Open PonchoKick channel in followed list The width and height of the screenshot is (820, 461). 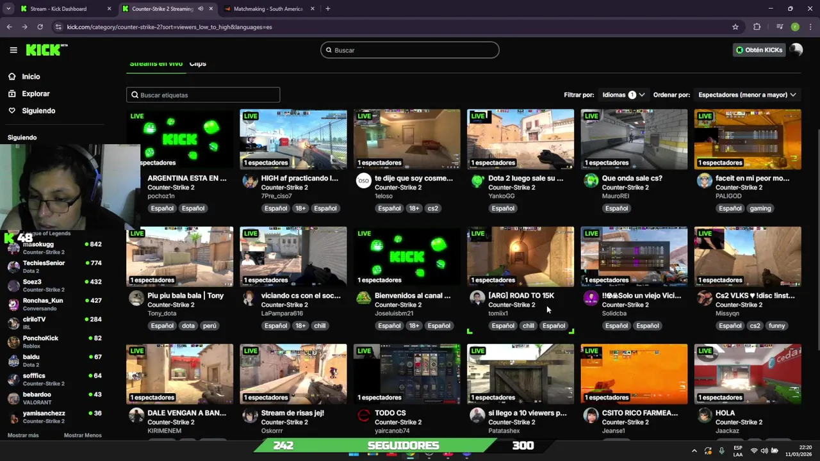point(54,341)
